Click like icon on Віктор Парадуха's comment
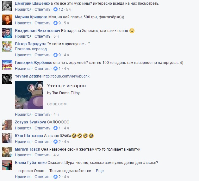 tap(55, 55)
